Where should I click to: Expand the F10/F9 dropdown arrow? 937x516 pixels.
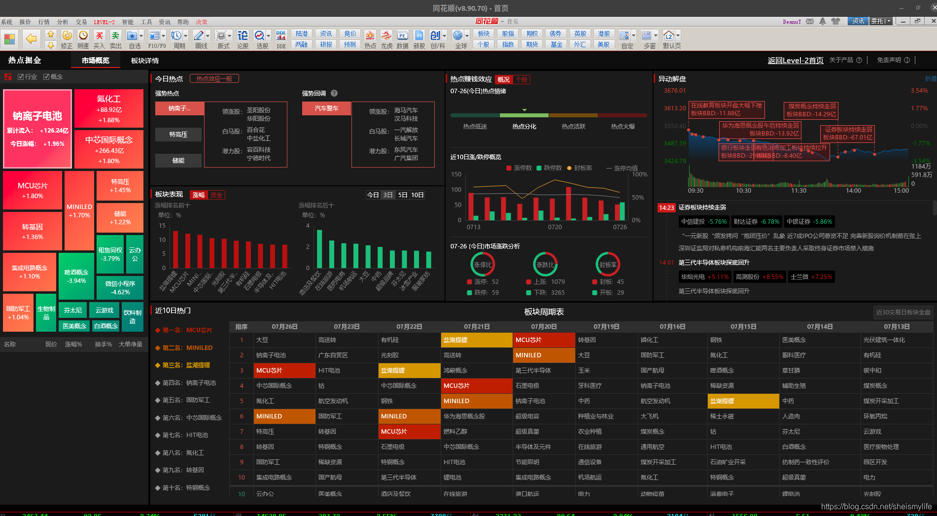pyautogui.click(x=163, y=35)
